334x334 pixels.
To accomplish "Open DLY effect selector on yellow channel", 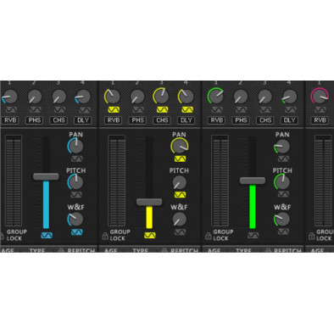I will pos(186,120).
